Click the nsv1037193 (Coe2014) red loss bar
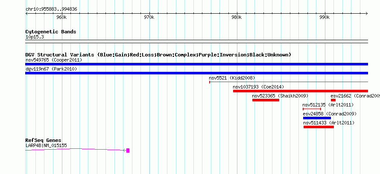Screen dimensions: 380x174 [x=301, y=91]
